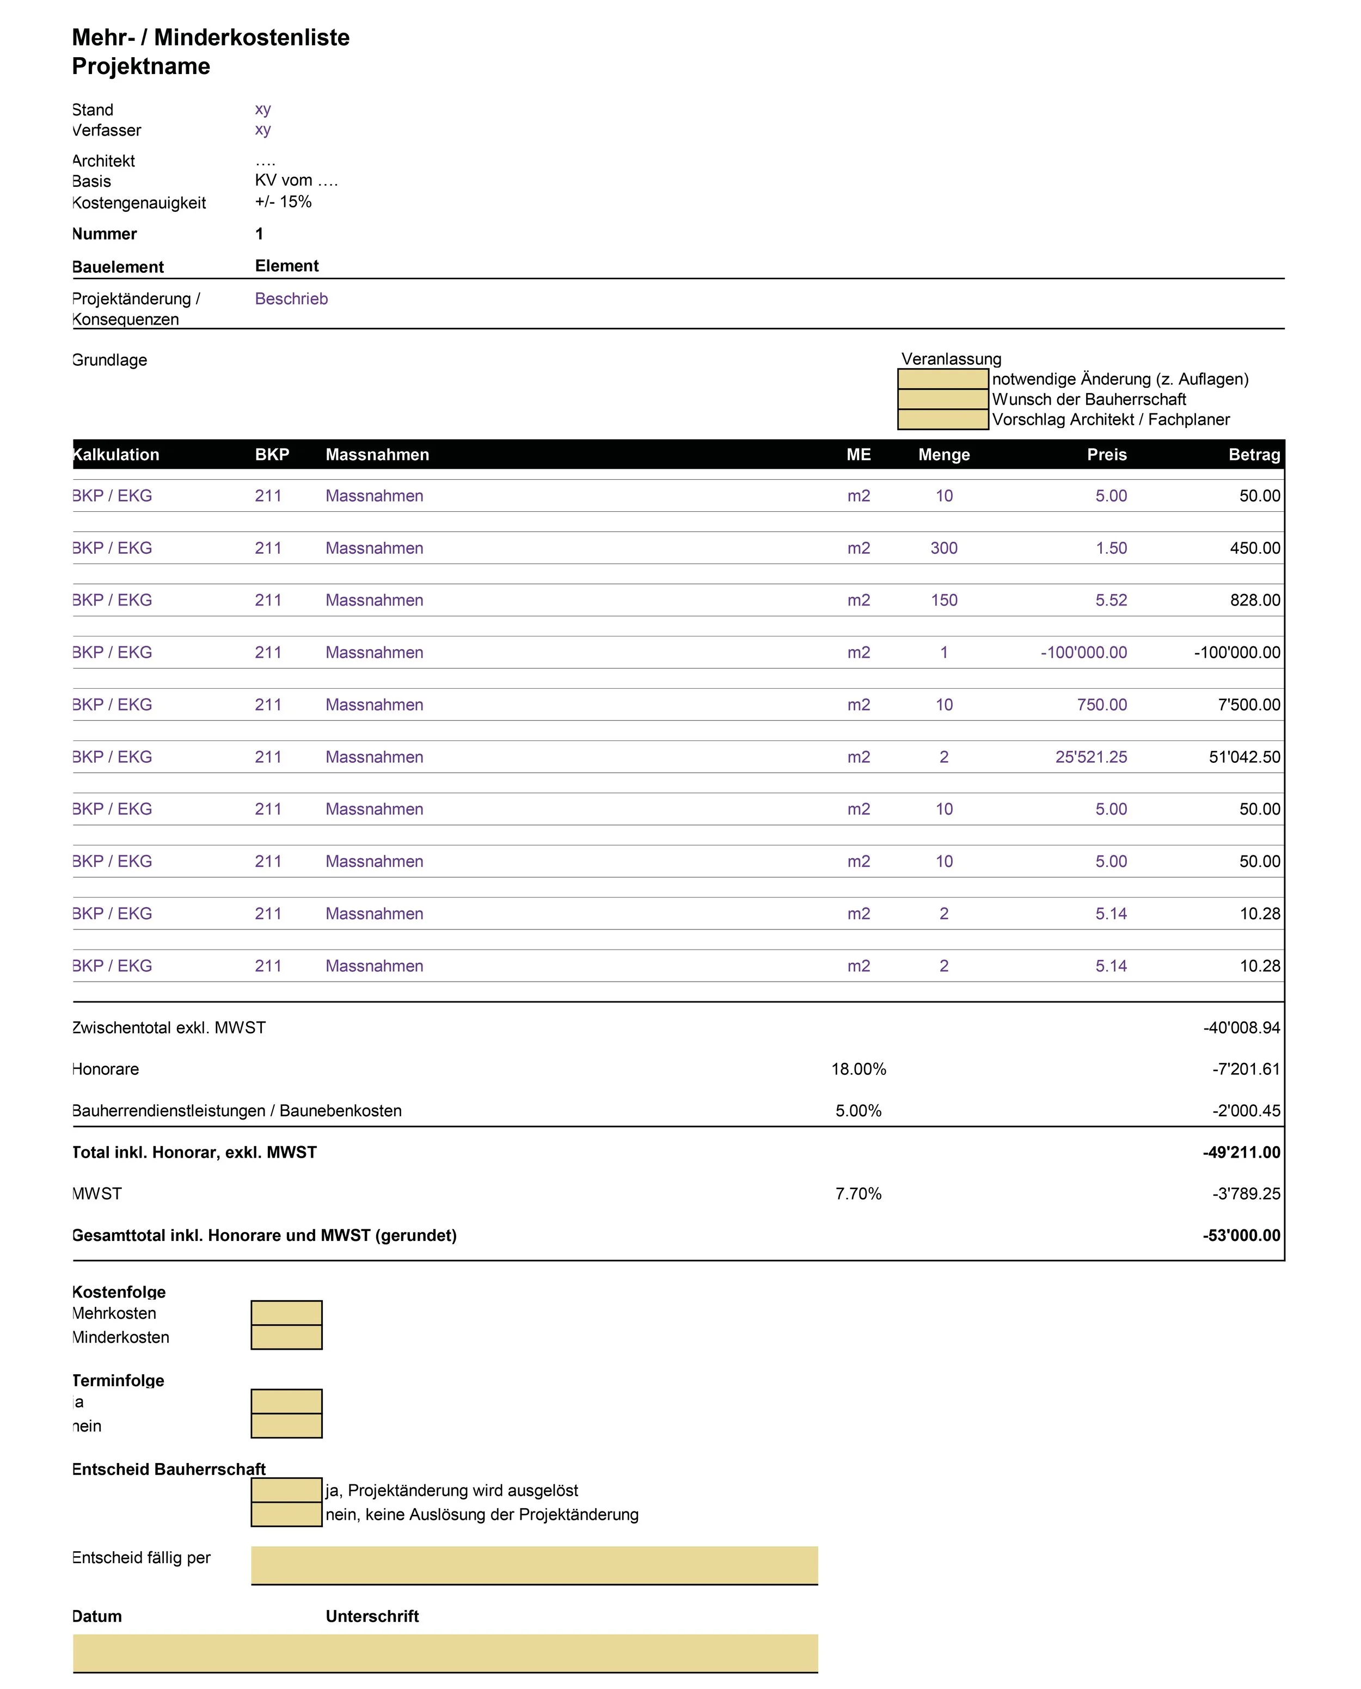Select the MWST rate 7.70%

pos(859,1194)
